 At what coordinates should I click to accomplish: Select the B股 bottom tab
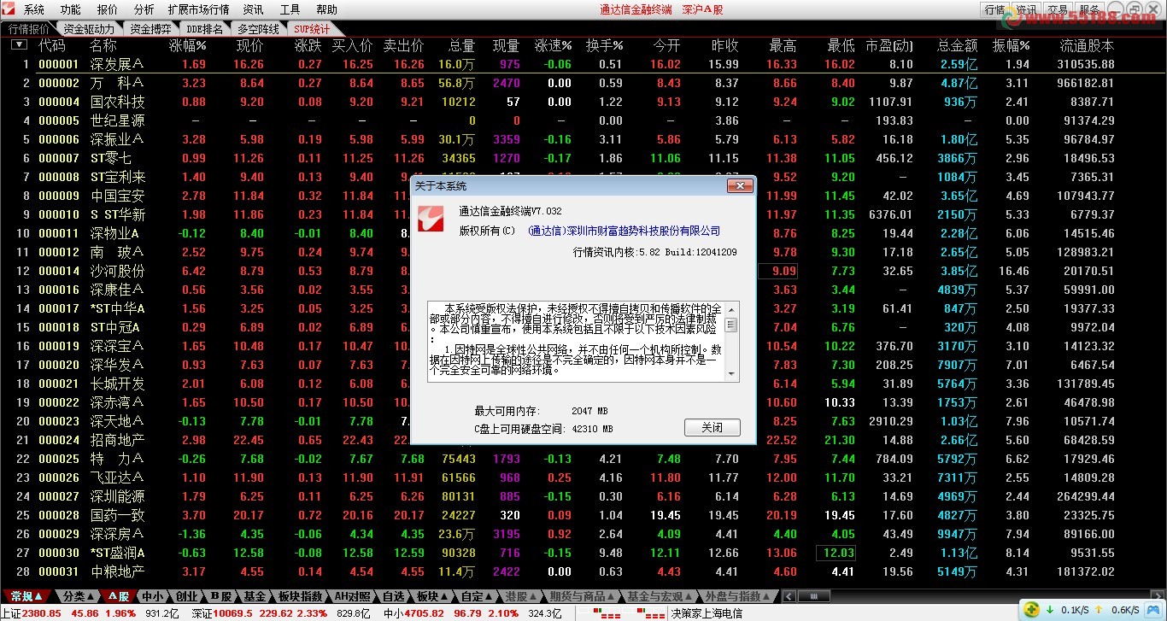221,596
